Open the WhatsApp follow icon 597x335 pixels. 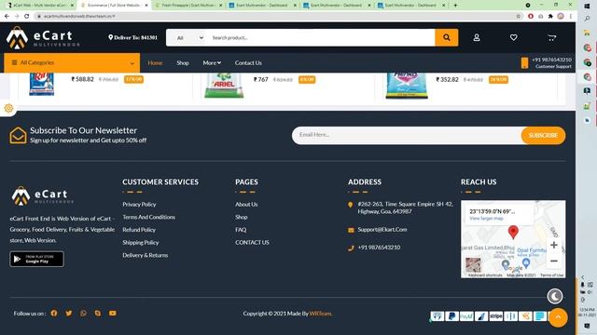pyautogui.click(x=83, y=314)
